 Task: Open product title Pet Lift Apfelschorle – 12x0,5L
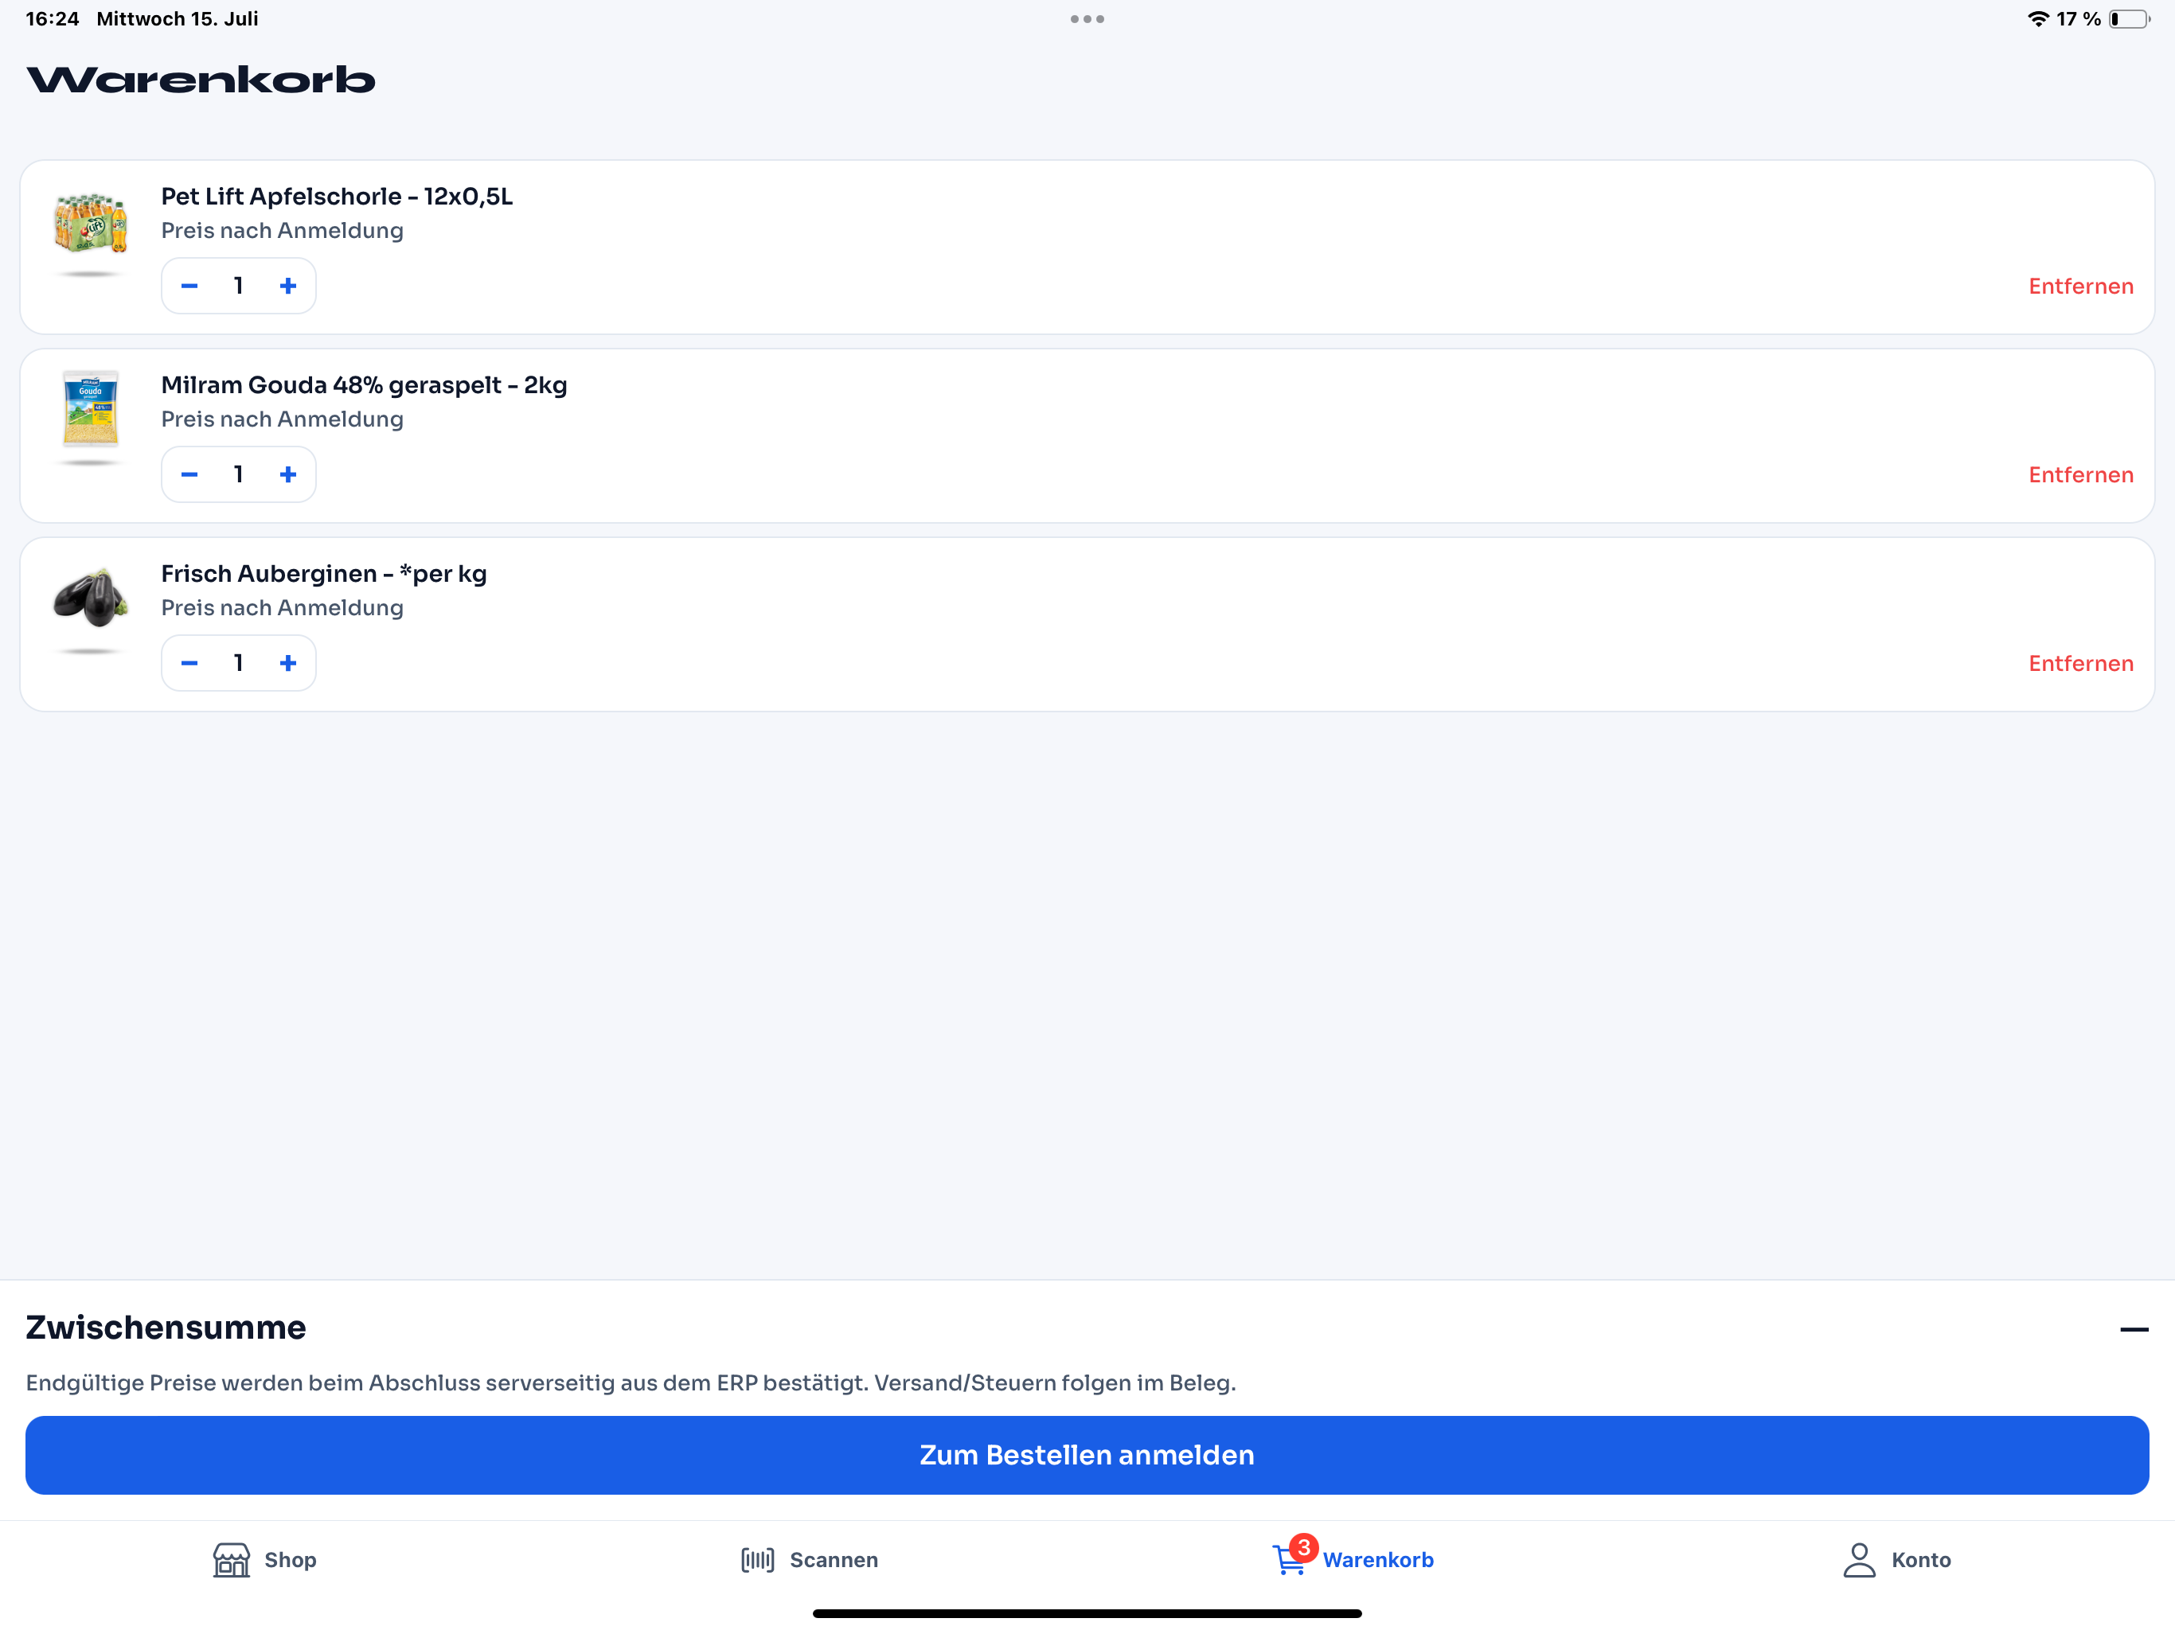(x=336, y=197)
